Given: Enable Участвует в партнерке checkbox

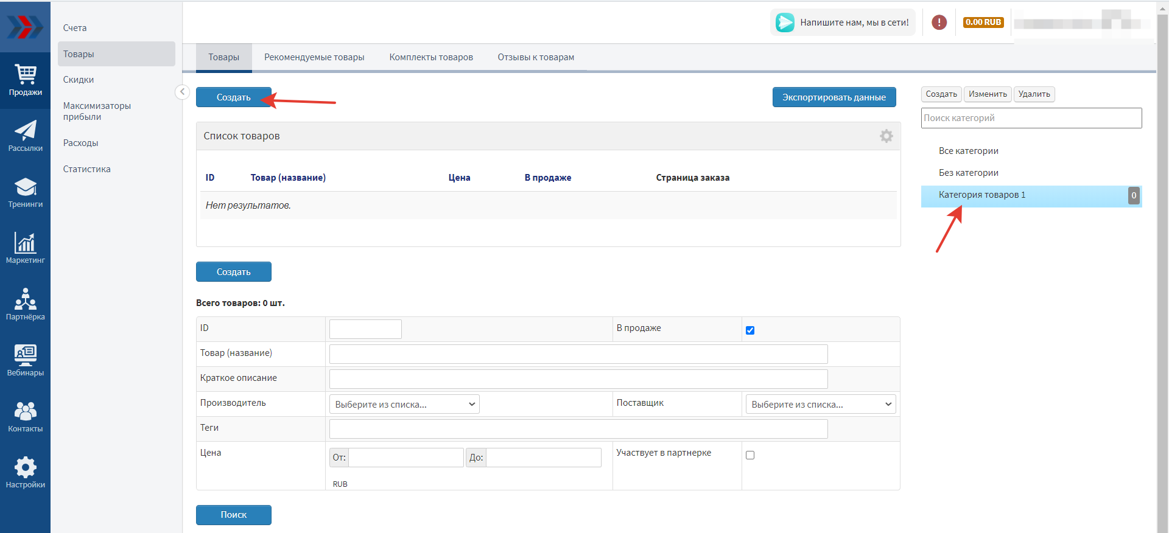Looking at the screenshot, I should click(750, 455).
